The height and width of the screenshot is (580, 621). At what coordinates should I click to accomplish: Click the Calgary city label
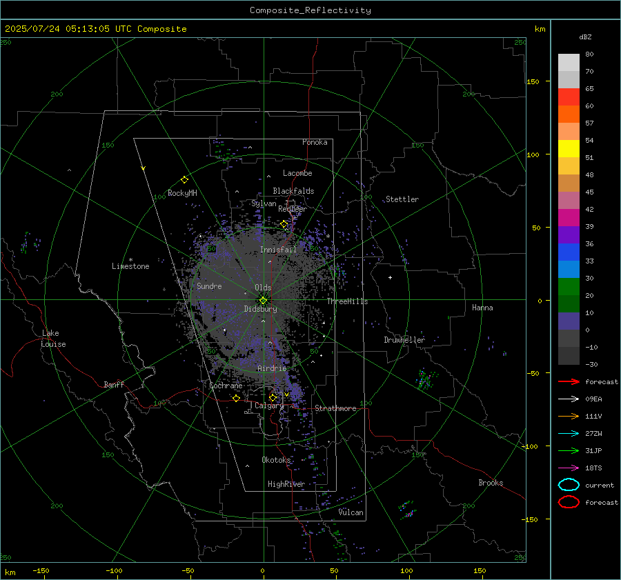[x=269, y=406]
